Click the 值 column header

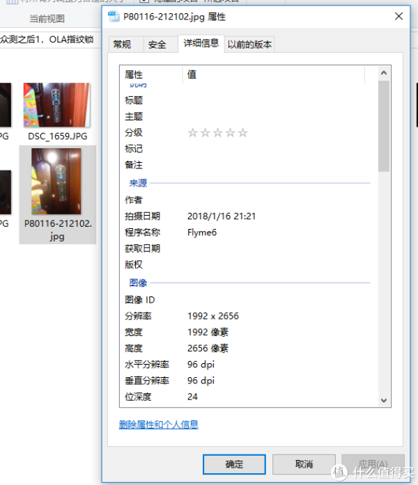[279, 74]
